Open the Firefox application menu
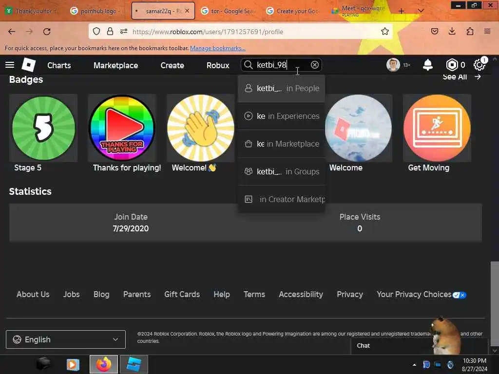 (x=487, y=31)
